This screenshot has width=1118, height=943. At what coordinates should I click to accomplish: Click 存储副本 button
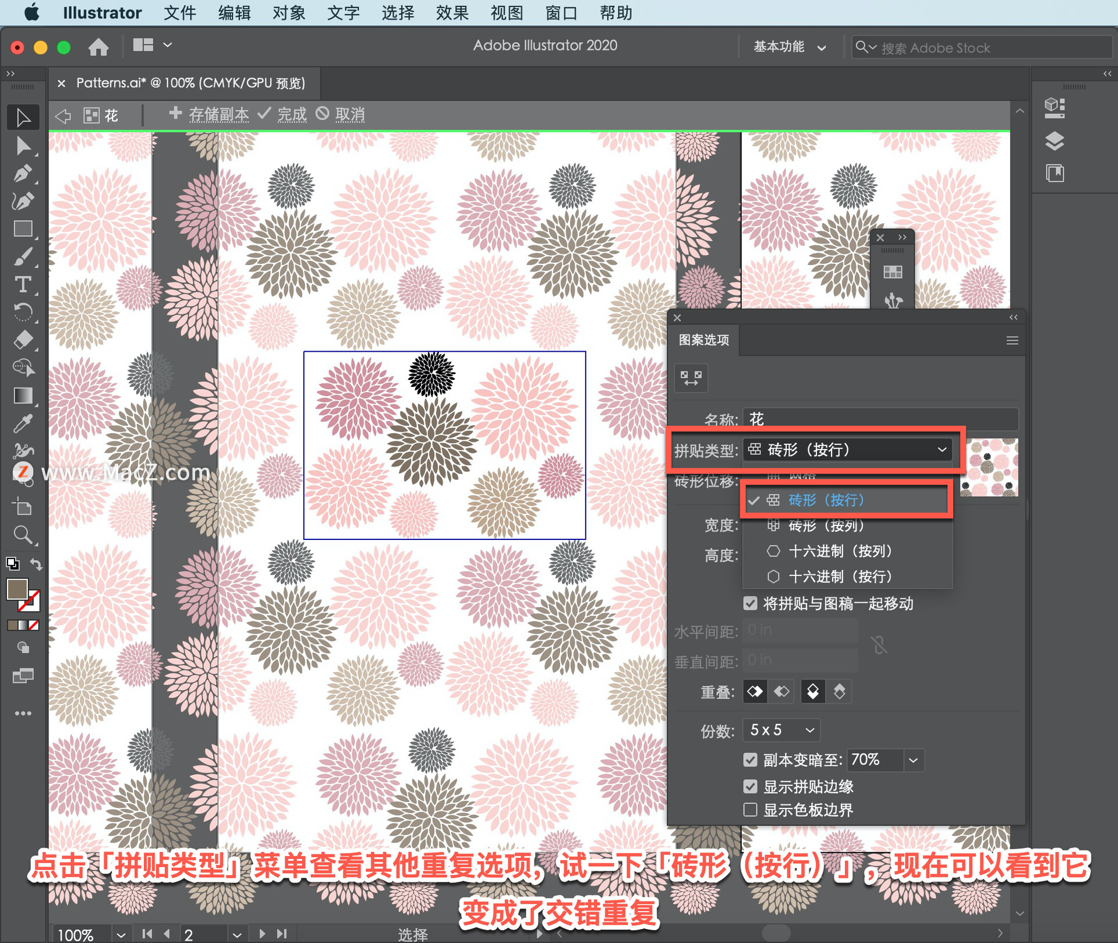[209, 114]
